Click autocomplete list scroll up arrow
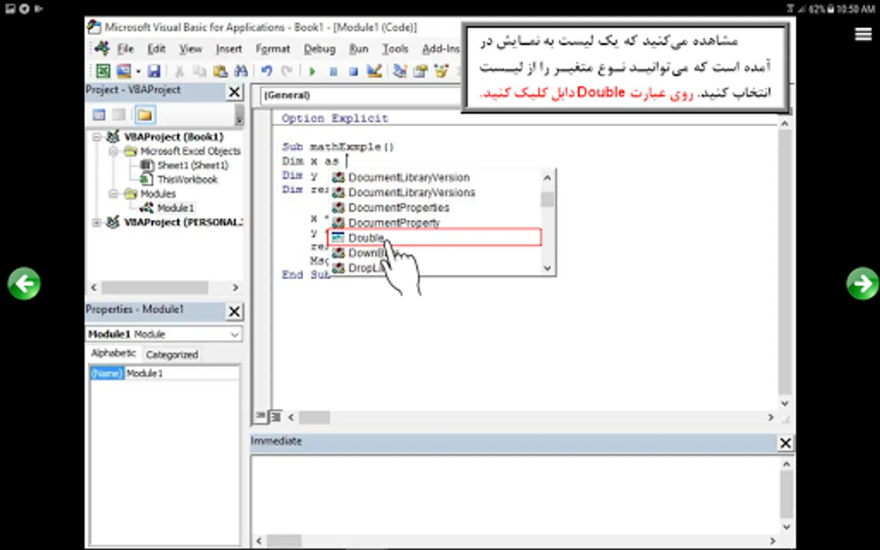Screen dimensions: 880x550 (x=548, y=178)
